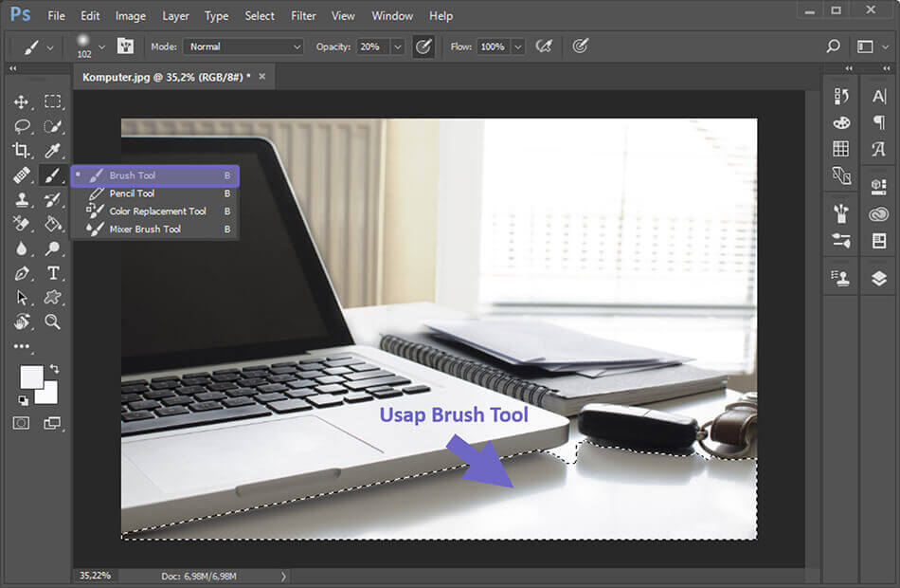The width and height of the screenshot is (900, 588).
Task: Open the Filter menu
Action: pyautogui.click(x=304, y=16)
